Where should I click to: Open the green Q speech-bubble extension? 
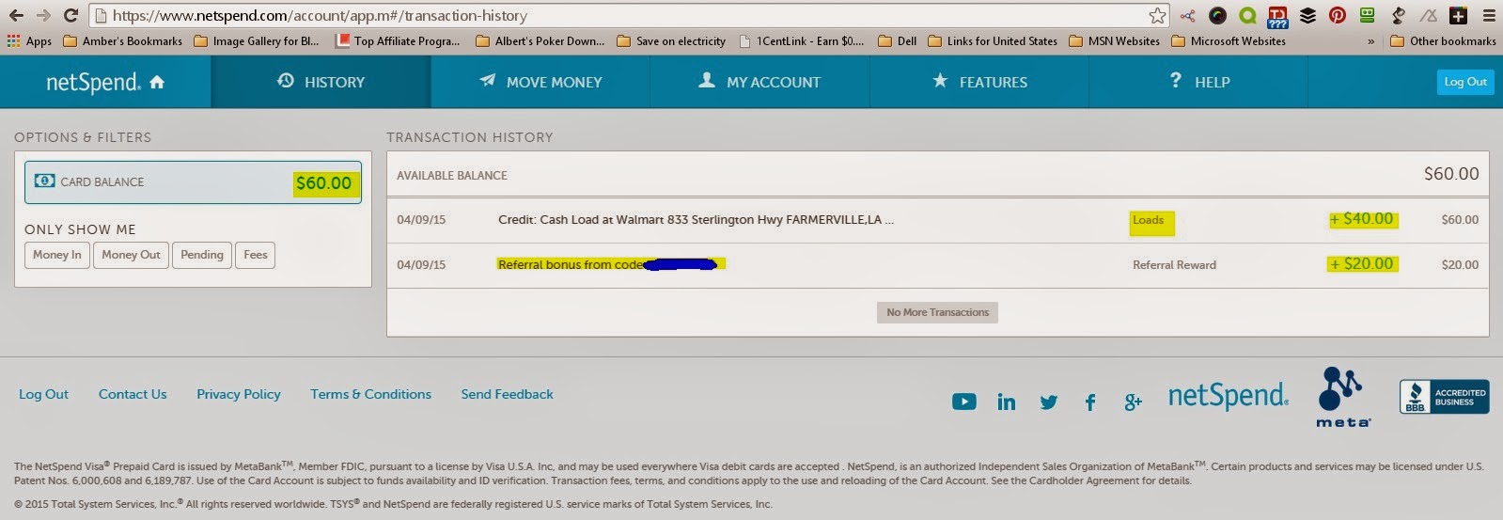pyautogui.click(x=1247, y=15)
